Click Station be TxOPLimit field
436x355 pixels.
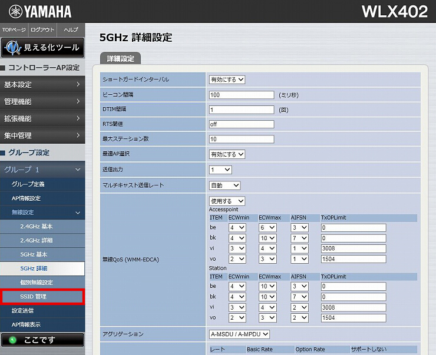(x=354, y=286)
